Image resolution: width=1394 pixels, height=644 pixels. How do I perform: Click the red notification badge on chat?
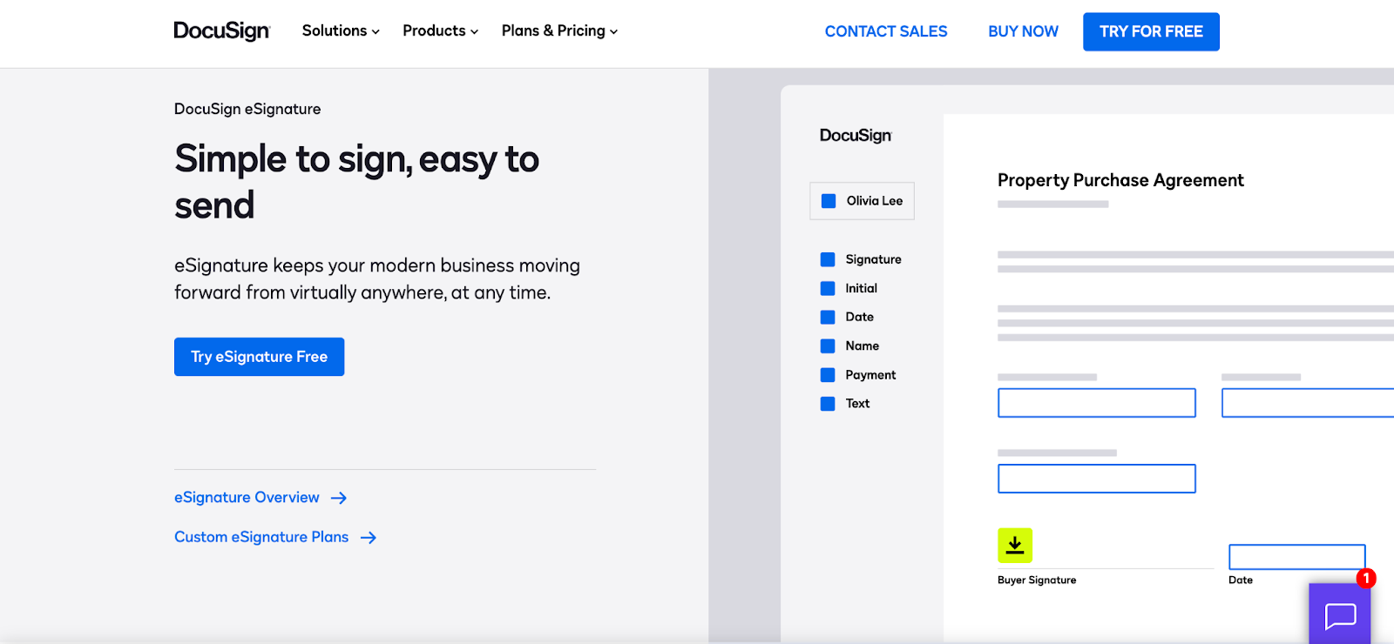click(x=1366, y=578)
